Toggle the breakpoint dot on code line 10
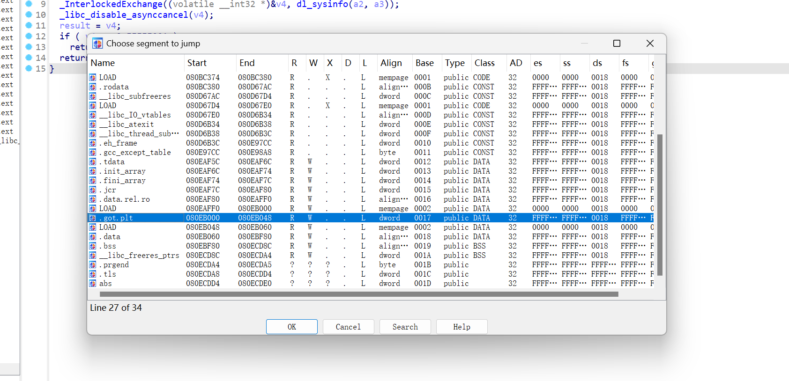This screenshot has height=381, width=789. (x=29, y=15)
